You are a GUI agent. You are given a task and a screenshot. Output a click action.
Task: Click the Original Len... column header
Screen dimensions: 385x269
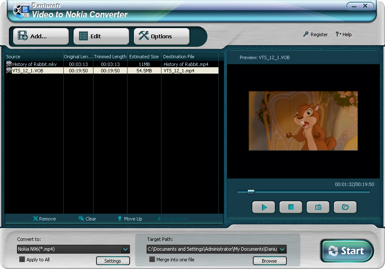78,57
